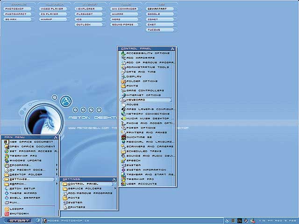Image resolution: width=299 pixels, height=224 pixels.
Task: Open Administrative Tools entry
Action: click(146, 67)
